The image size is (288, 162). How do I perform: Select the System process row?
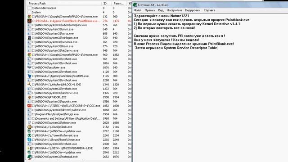(x=80, y=12)
